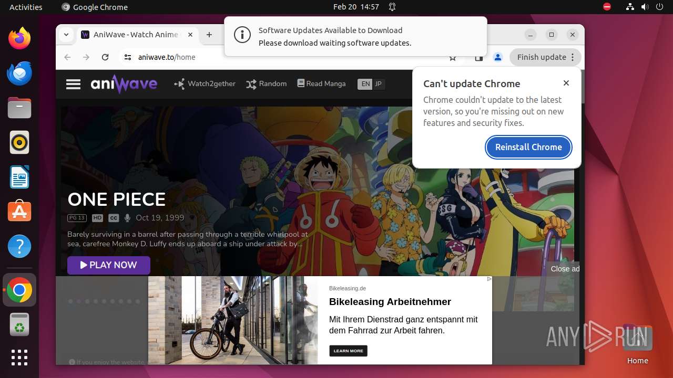Viewport: 673px width, 378px height.
Task: Open LibreOffice Writer from the dock
Action: [19, 177]
